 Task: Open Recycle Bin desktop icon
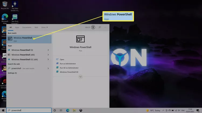point(5,5)
